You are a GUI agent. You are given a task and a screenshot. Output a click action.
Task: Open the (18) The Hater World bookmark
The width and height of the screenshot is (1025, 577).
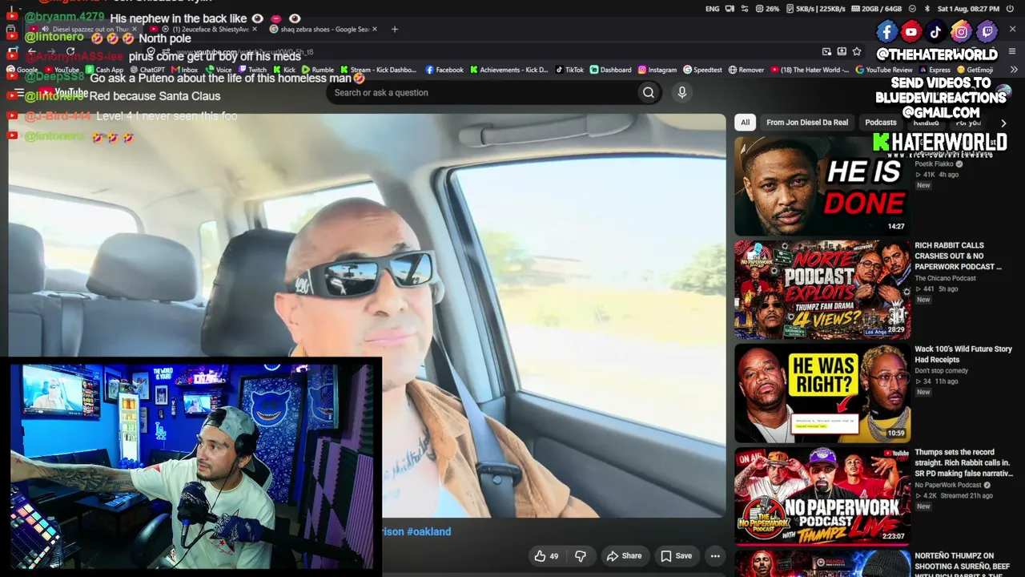810,70
